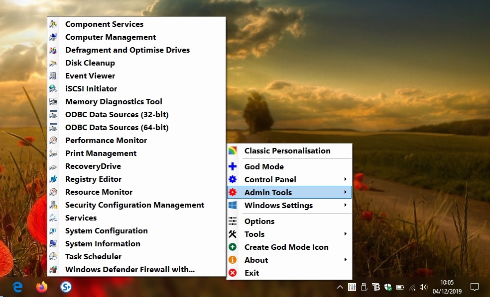
Task: Click the Print Management icon
Action: [53, 153]
